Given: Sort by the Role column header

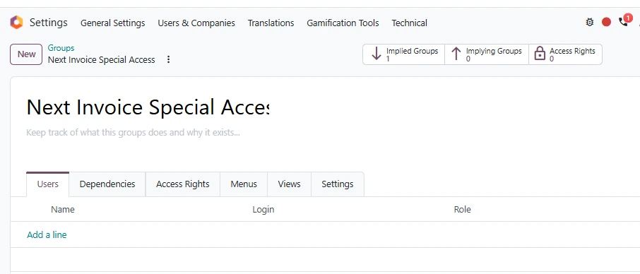Looking at the screenshot, I should pyautogui.click(x=463, y=210).
